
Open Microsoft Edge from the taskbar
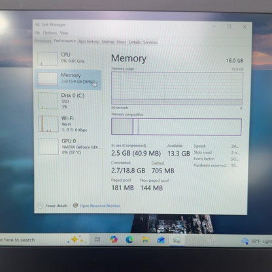pos(129,240)
